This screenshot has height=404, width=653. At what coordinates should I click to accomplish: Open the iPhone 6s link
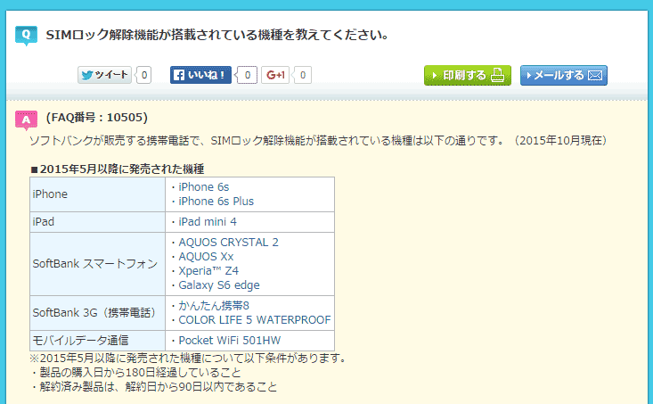click(x=203, y=187)
